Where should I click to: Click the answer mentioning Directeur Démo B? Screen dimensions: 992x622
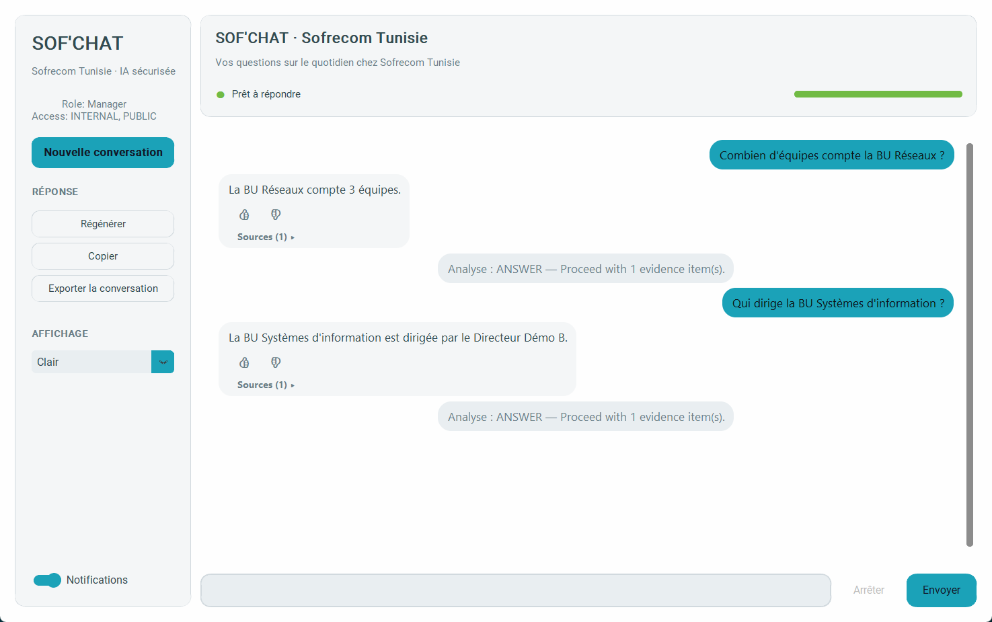pos(398,338)
